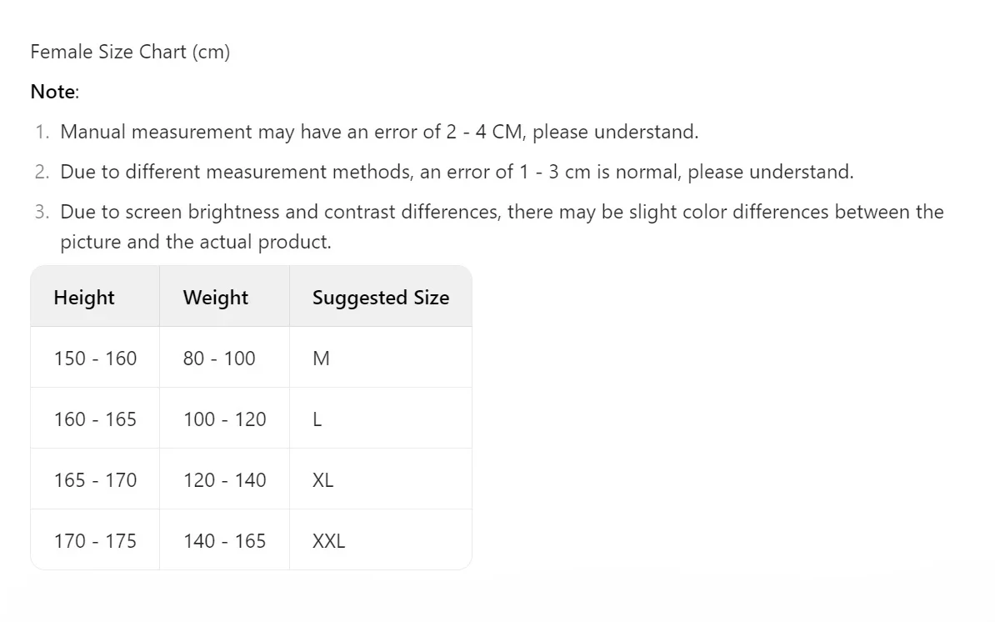The image size is (995, 622).
Task: Select the 120 - 140 weight cell
Action: pyautogui.click(x=225, y=480)
